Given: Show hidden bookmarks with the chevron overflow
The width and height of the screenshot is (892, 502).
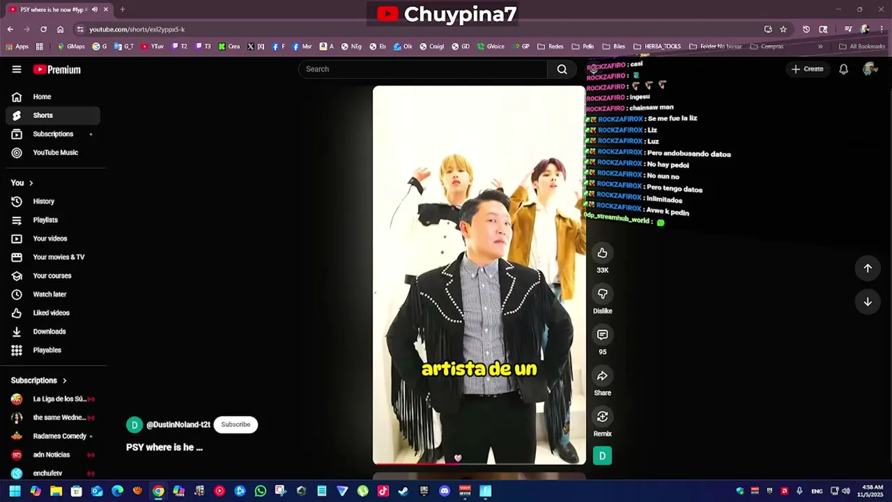Looking at the screenshot, I should coord(820,47).
